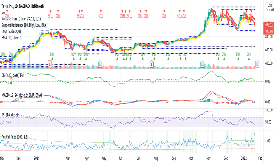
Task: Select the Tesla, Inc. chart title legend
Action: pyautogui.click(x=23, y=6)
